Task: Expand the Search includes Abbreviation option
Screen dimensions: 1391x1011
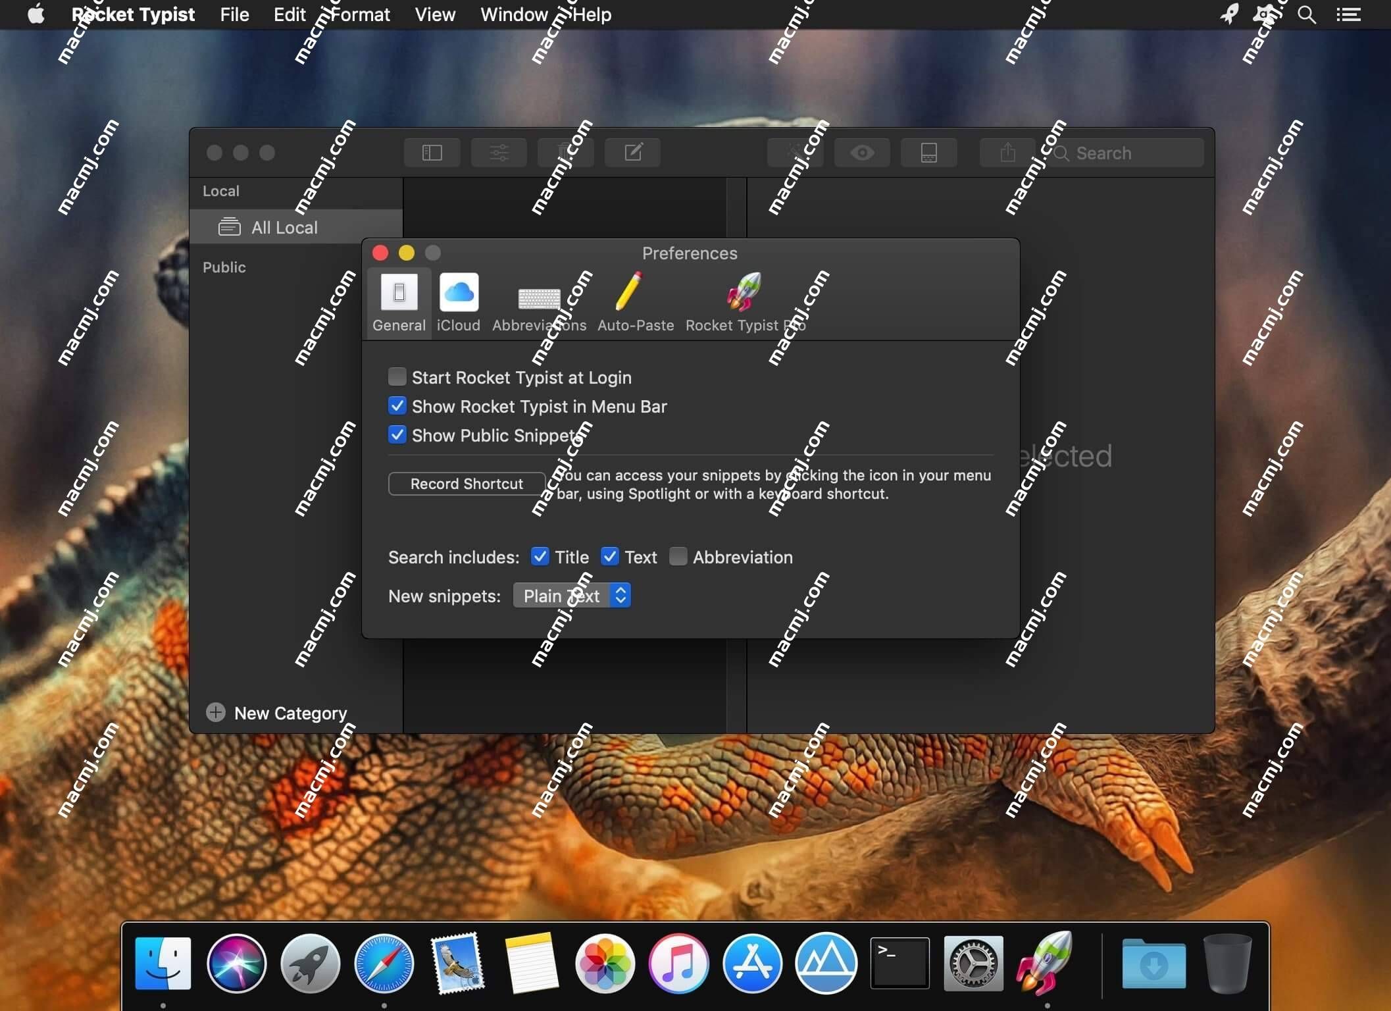Action: [x=678, y=556]
